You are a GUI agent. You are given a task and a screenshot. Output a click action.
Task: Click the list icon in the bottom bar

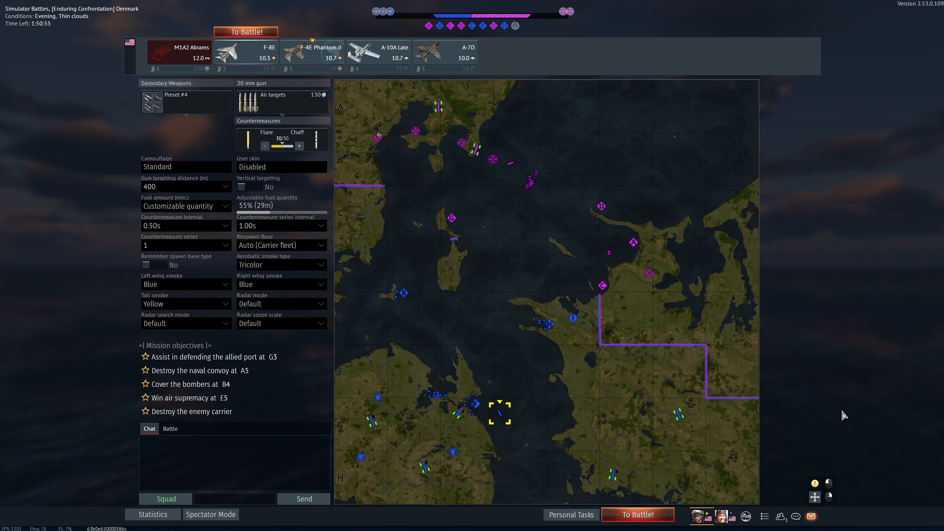coord(764,516)
